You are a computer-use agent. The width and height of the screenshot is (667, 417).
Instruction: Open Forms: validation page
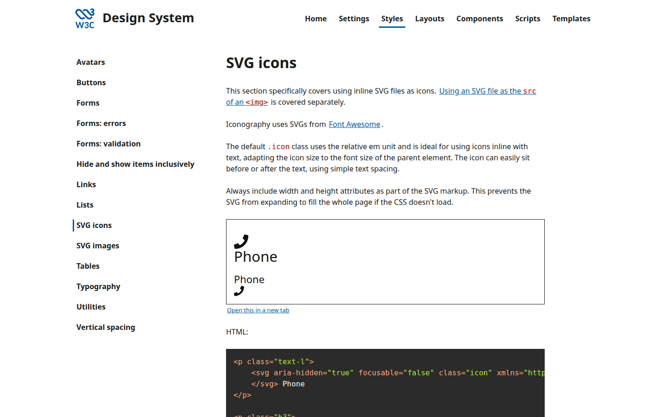(108, 144)
